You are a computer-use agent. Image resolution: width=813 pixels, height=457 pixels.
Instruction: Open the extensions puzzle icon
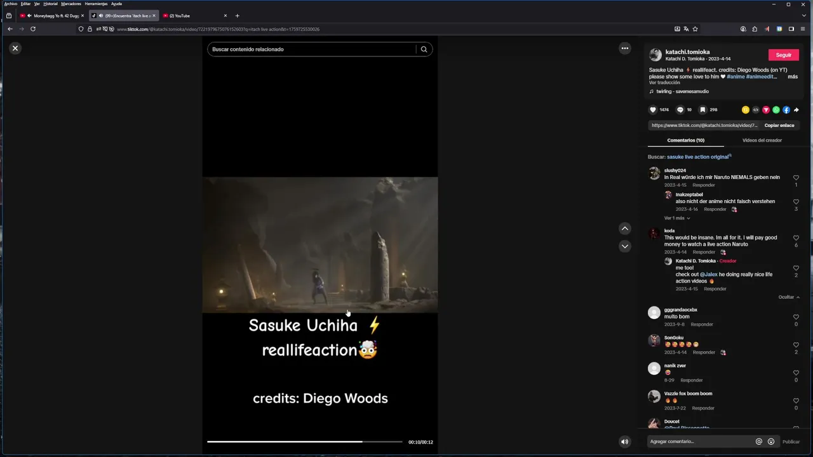tap(755, 29)
